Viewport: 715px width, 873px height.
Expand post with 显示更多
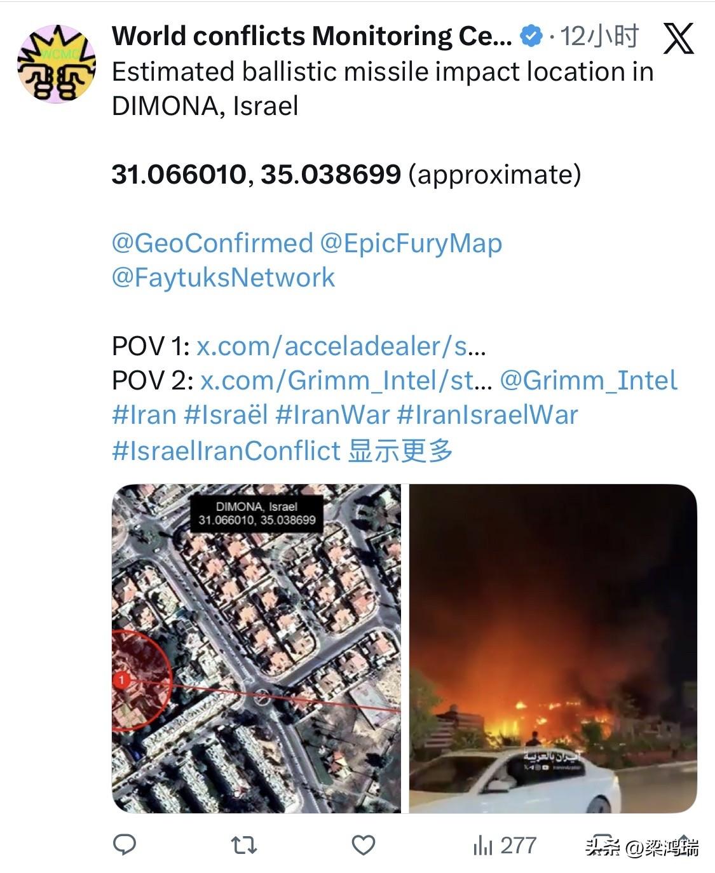[400, 450]
